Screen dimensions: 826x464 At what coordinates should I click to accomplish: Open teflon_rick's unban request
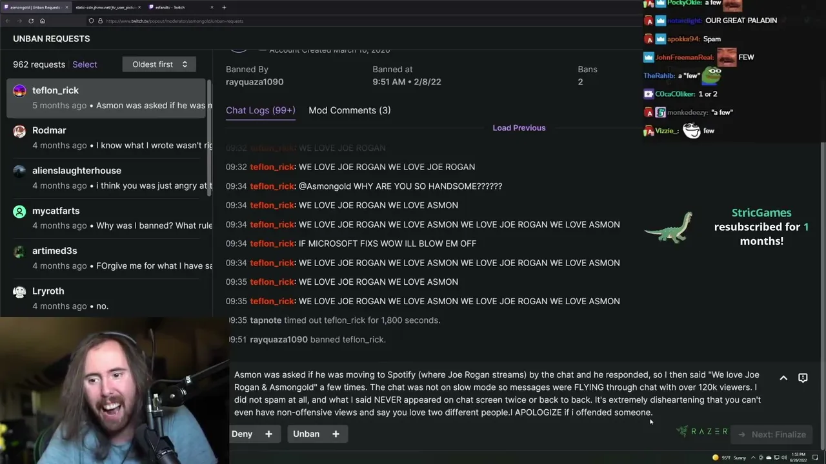(x=106, y=98)
